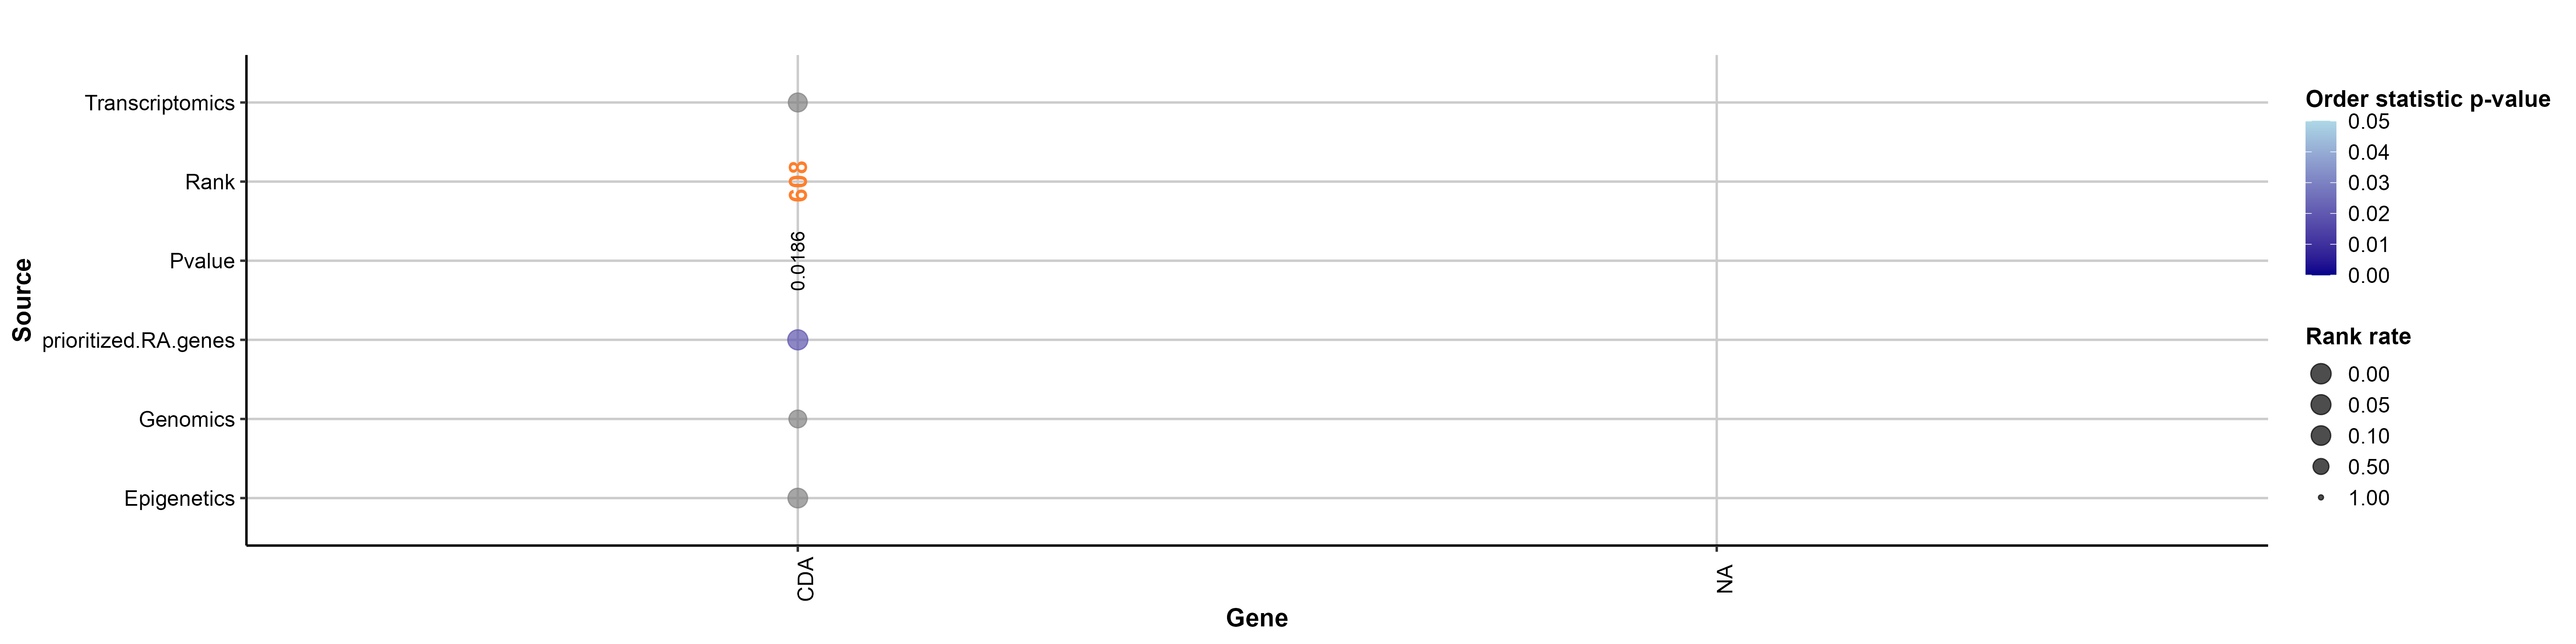Click the CDA Transcriptomics gray dot
Screen dimensions: 2576x644
[x=797, y=102]
